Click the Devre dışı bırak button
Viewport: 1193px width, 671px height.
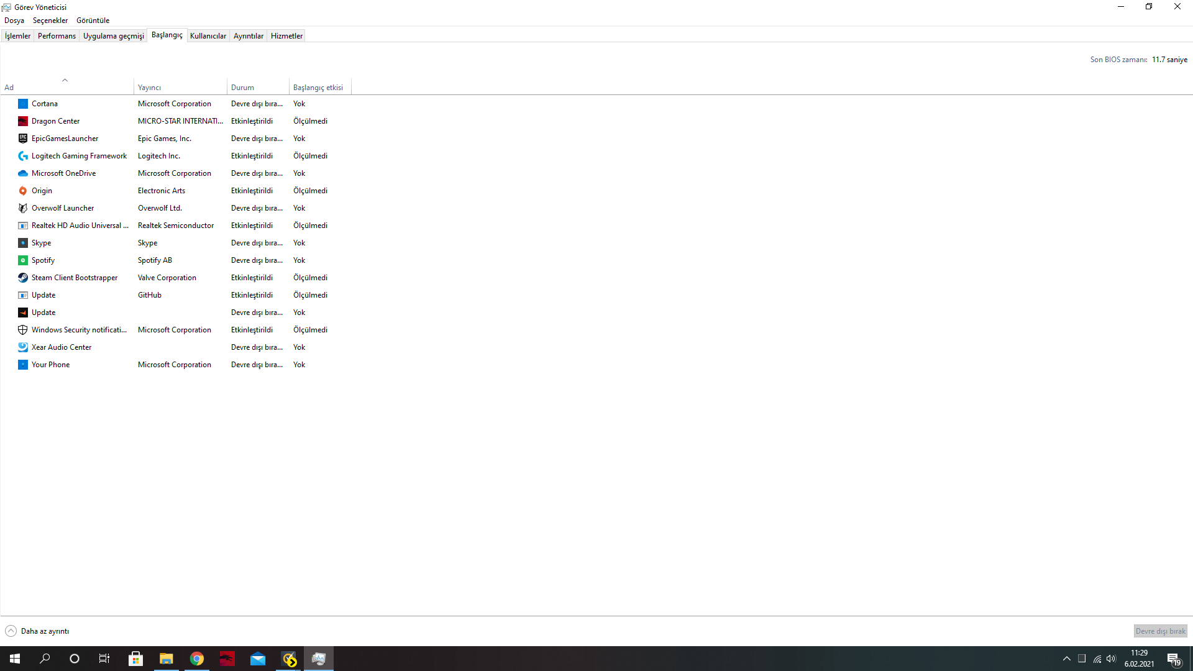click(1160, 631)
